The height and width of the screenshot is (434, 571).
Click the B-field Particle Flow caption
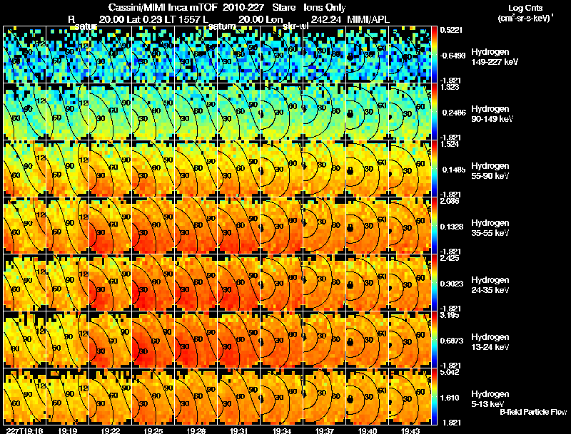point(533,412)
